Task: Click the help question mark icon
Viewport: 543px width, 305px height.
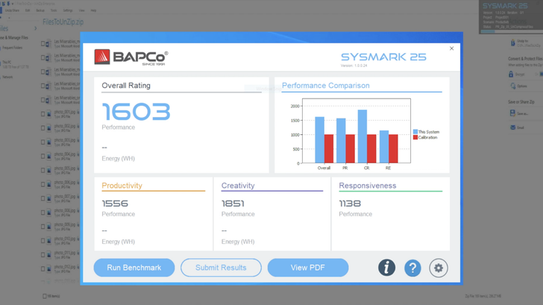Action: pyautogui.click(x=412, y=268)
